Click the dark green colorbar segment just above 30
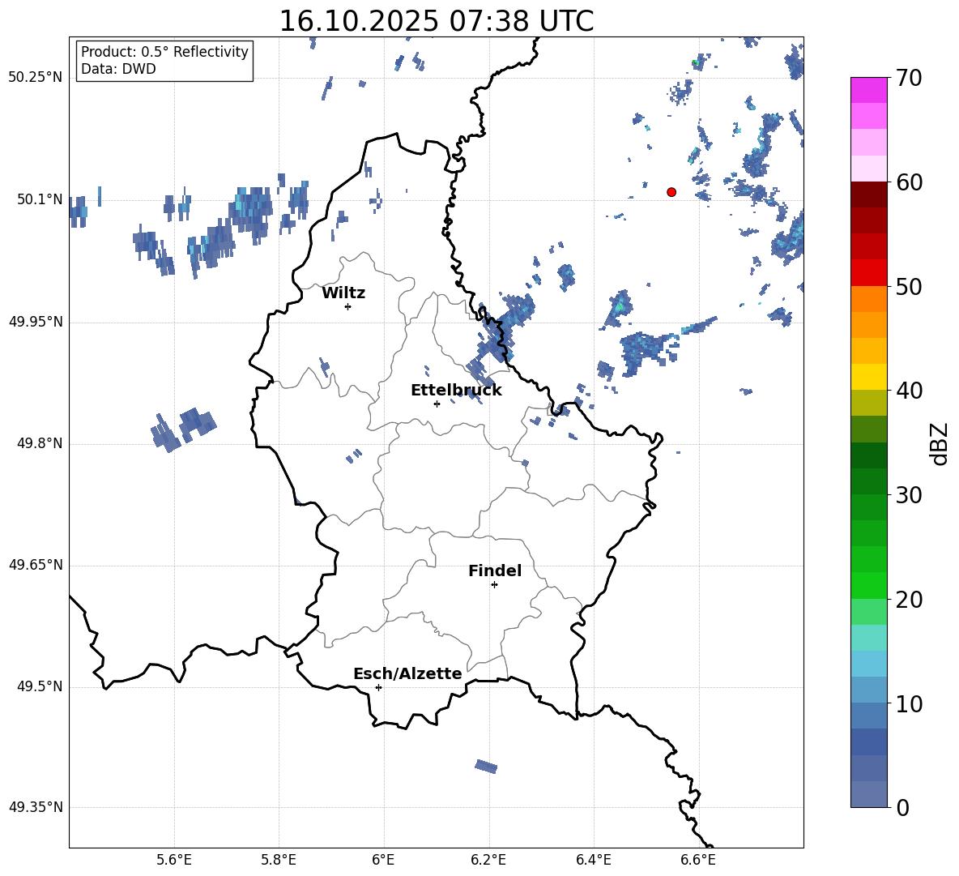The height and width of the screenshot is (876, 959). click(868, 481)
